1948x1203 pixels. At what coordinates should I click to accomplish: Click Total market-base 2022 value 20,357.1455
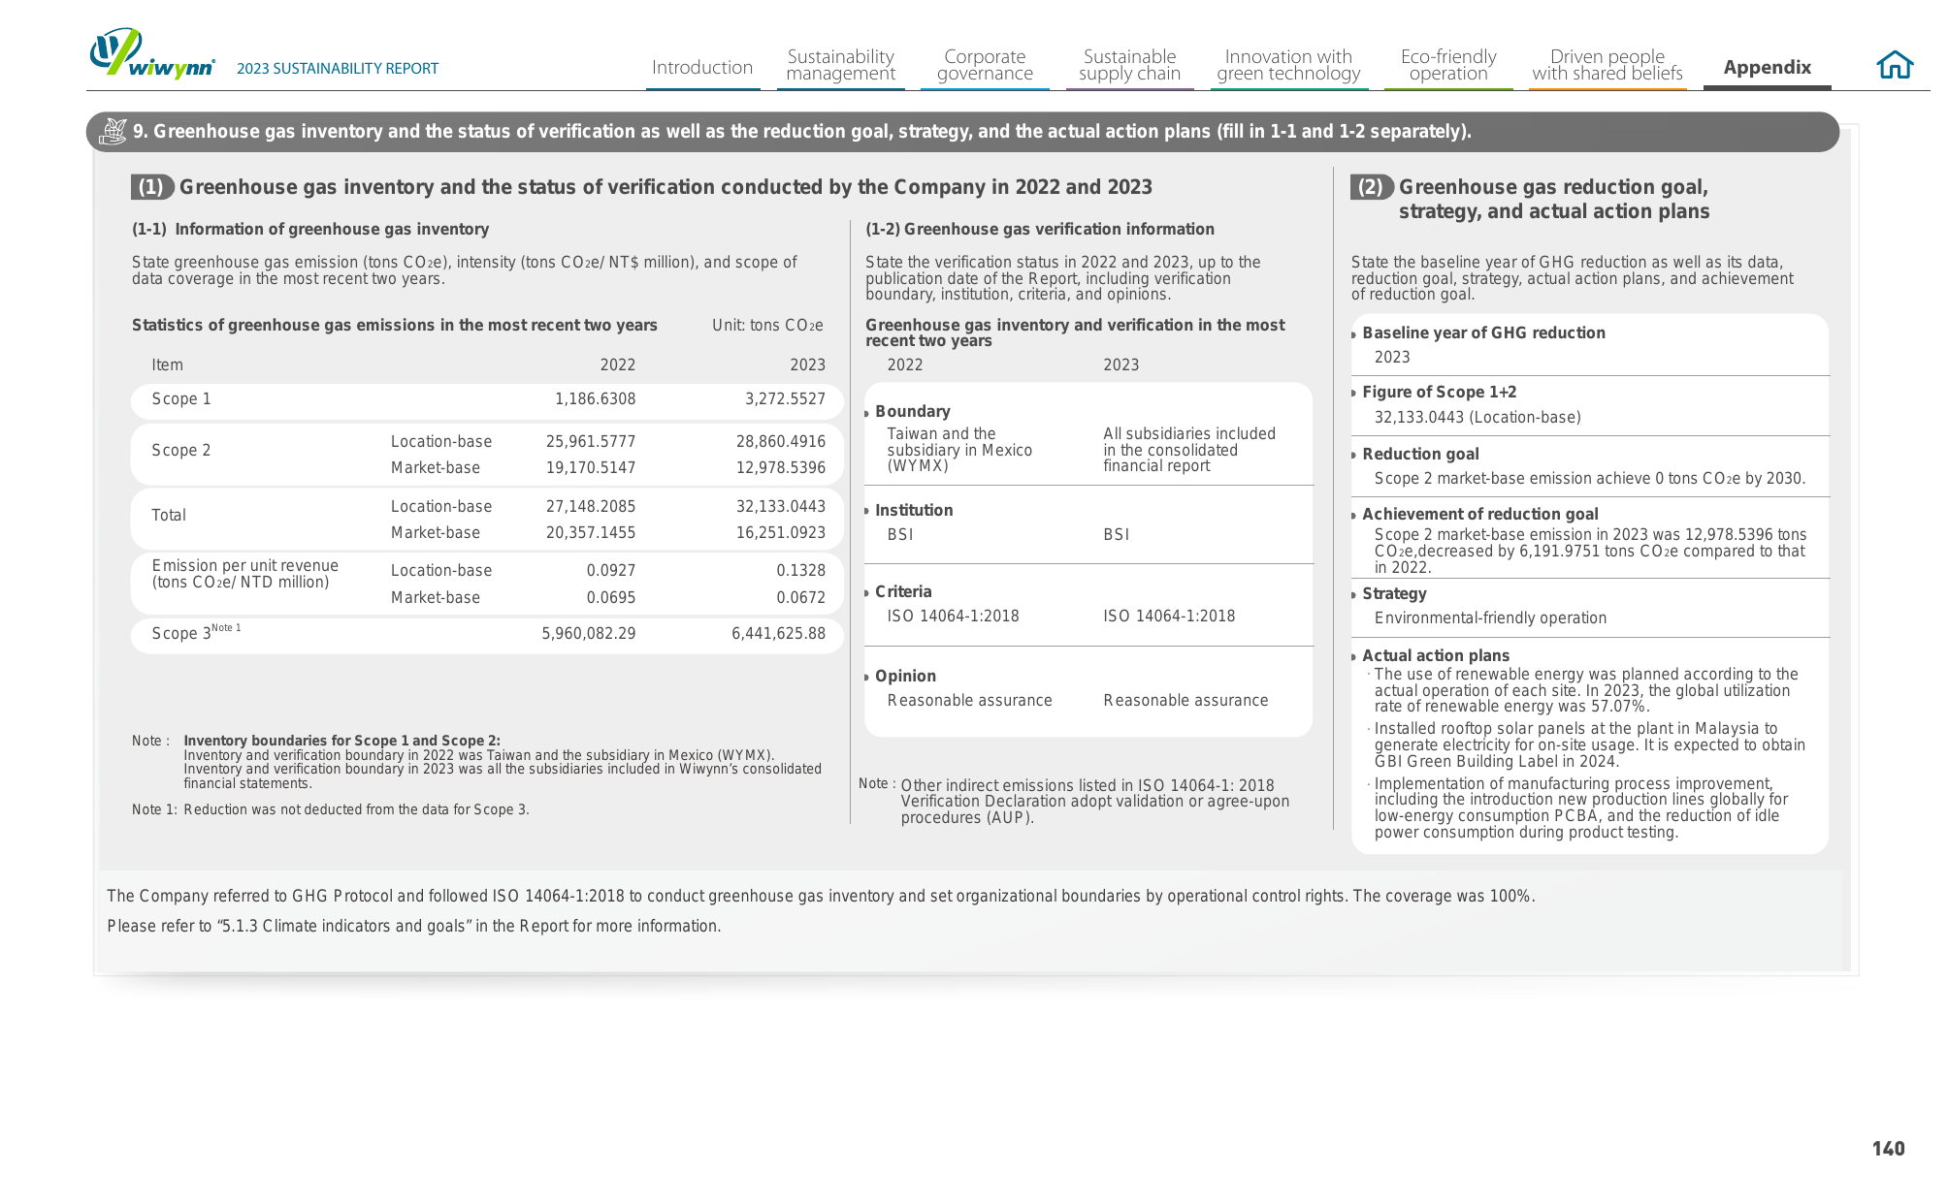click(x=591, y=532)
